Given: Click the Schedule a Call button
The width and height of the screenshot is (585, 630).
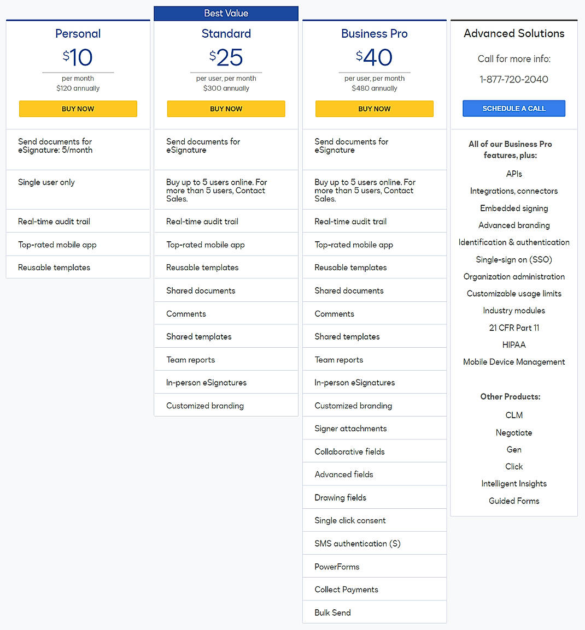Looking at the screenshot, I should [513, 108].
